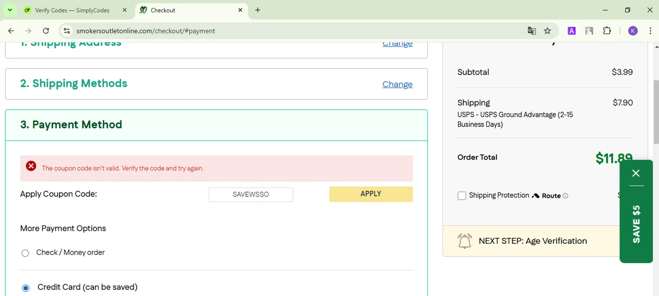The image size is (659, 296).
Task: Open the SAVE $5 offer
Action: click(x=636, y=224)
